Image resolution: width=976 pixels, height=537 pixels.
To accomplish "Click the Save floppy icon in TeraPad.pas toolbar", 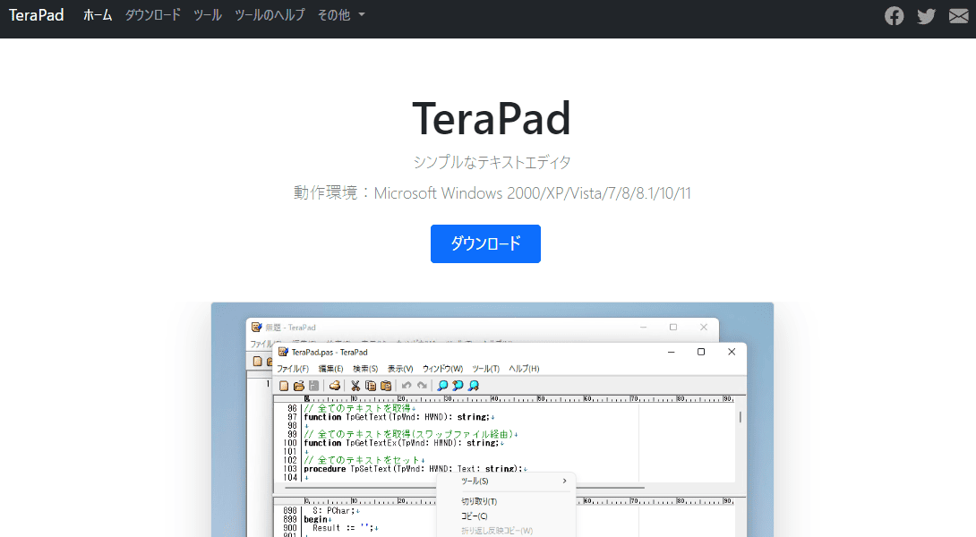I will tap(313, 386).
